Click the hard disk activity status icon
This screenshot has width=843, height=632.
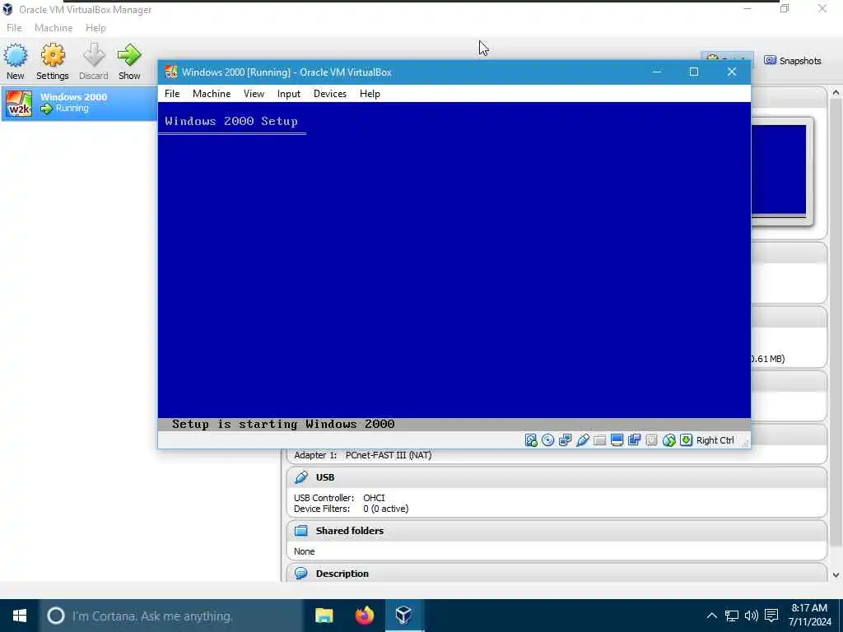coord(531,440)
